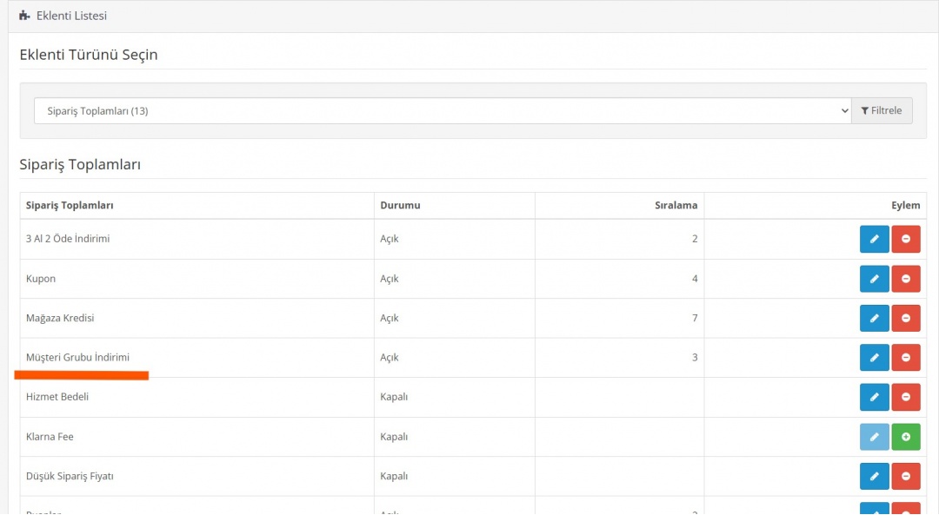
Task: Uninstall the Mağaza Kredisi extension
Action: 906,318
